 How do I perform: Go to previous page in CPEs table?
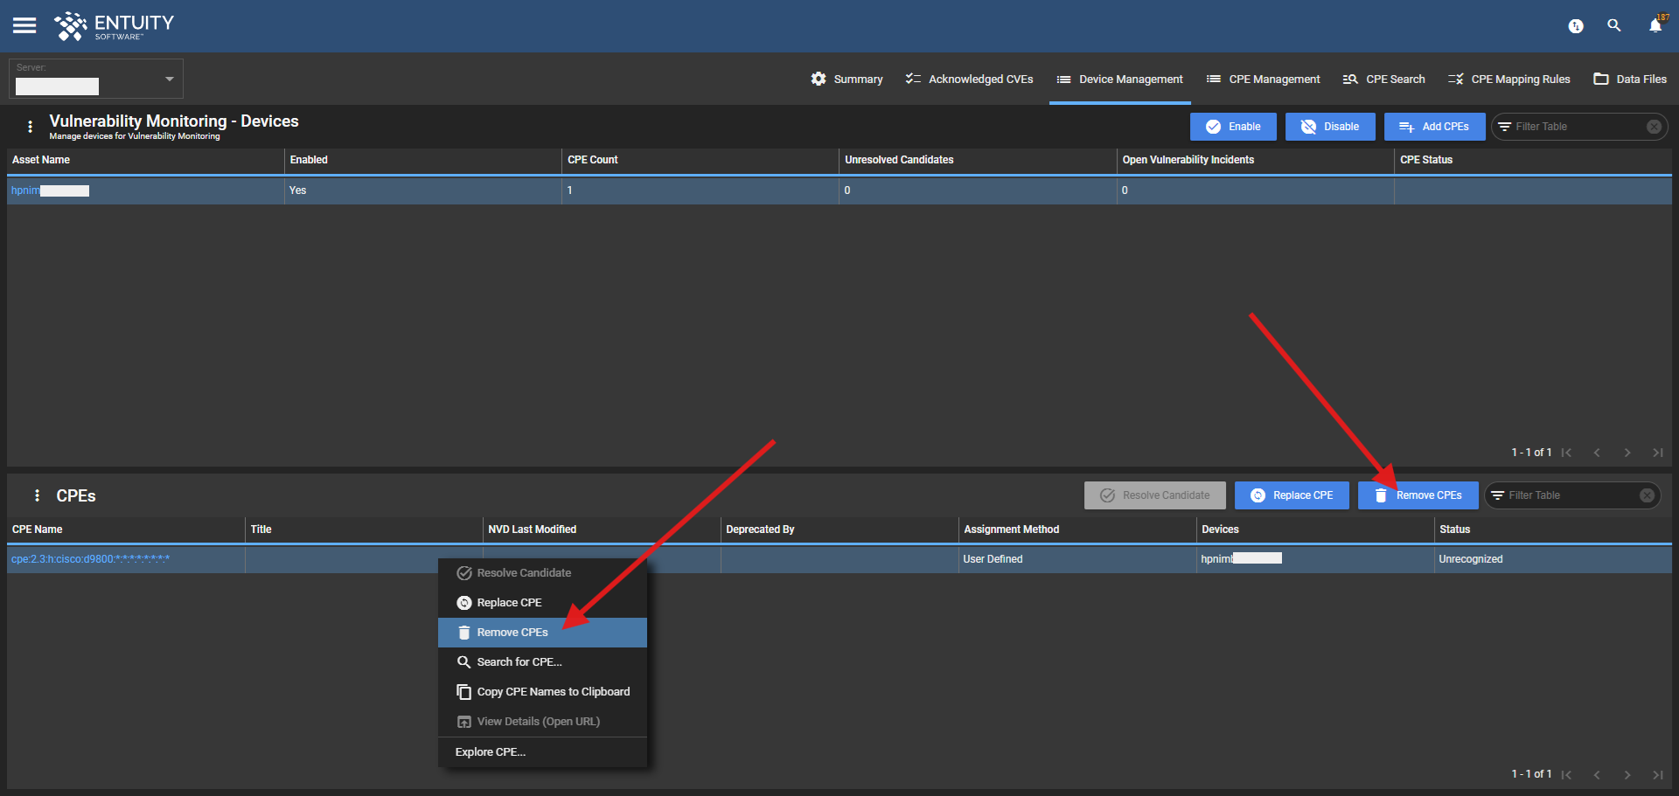[1597, 774]
